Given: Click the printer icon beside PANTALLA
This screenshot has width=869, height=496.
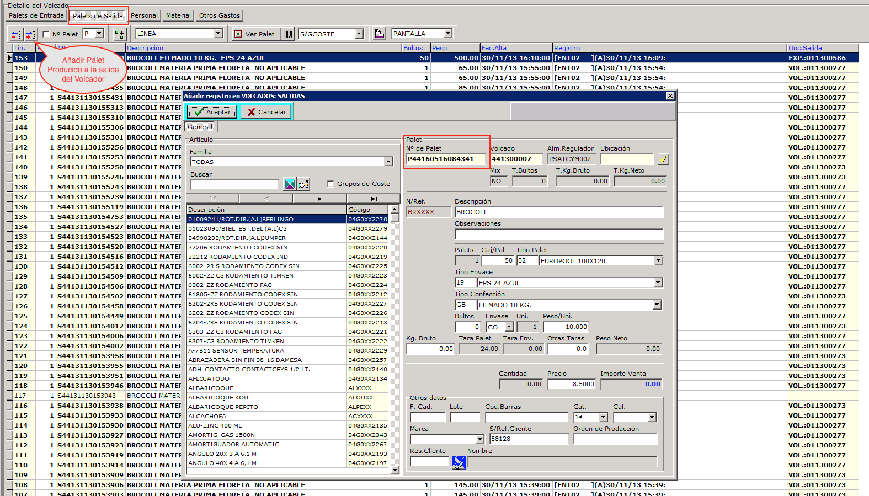Looking at the screenshot, I should (379, 34).
